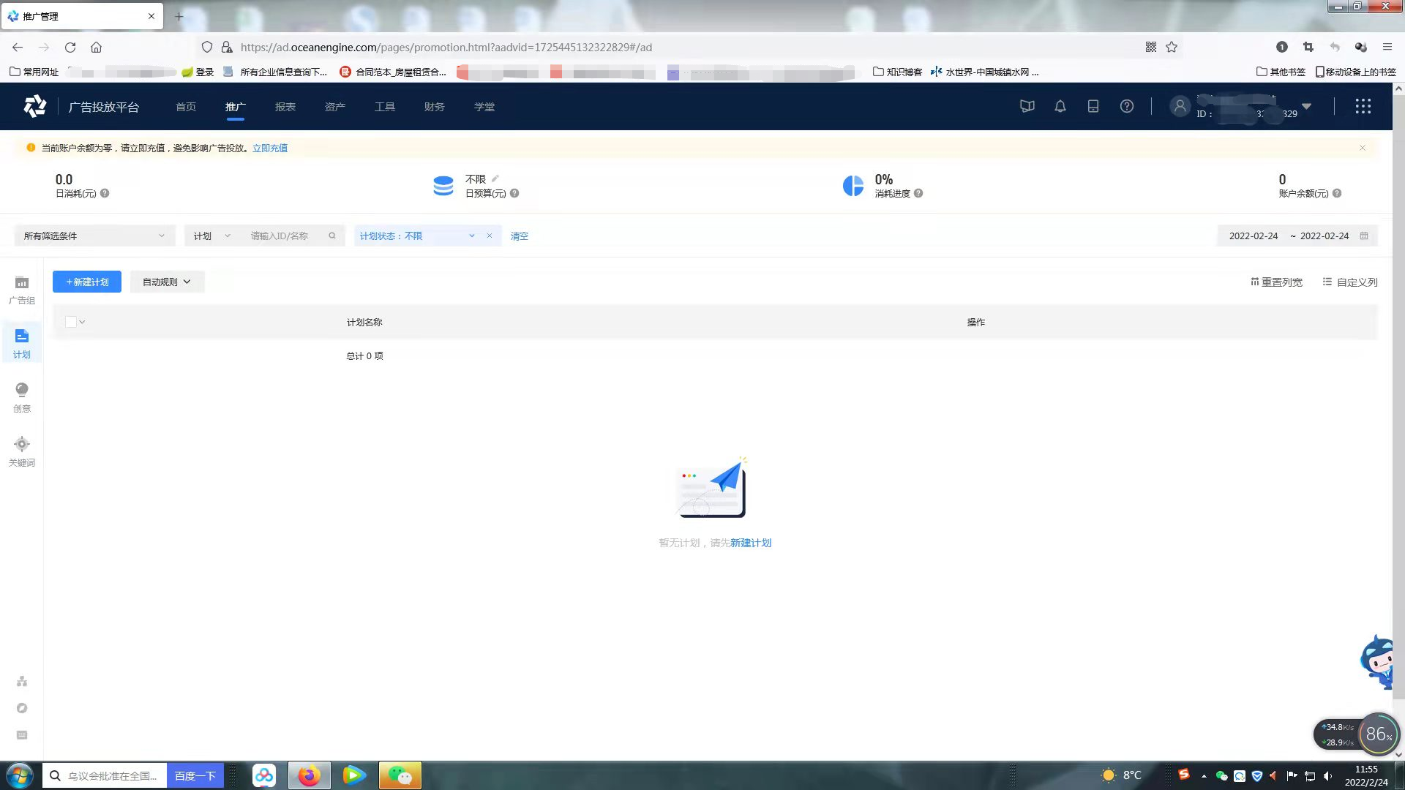This screenshot has width=1405, height=790.
Task: Open the 其他书签 bookmark folder
Action: [x=1281, y=72]
